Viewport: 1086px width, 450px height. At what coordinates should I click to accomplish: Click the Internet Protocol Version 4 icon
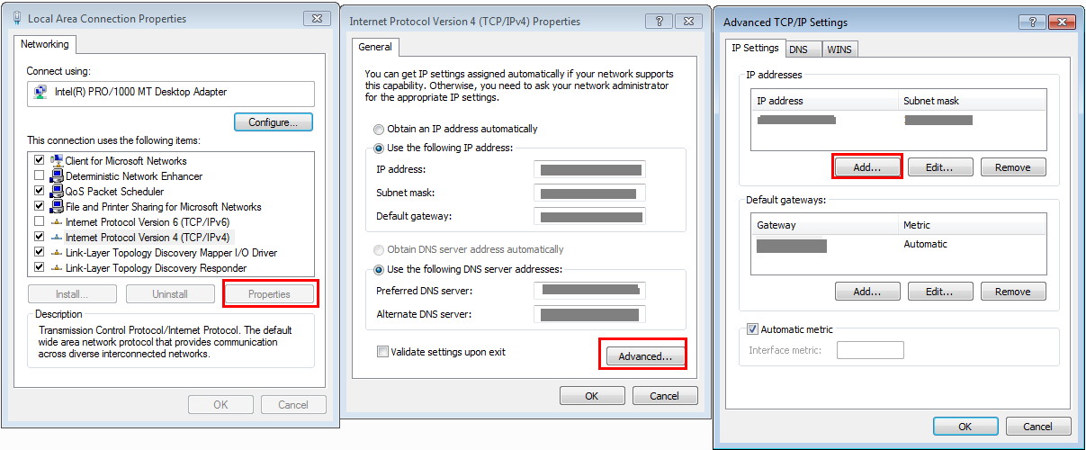[x=57, y=238]
